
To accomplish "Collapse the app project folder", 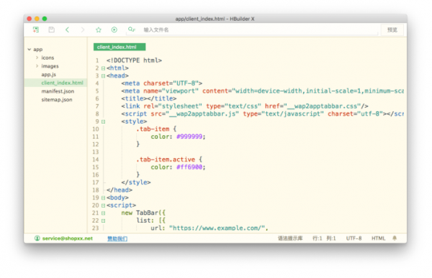I will tap(30, 50).
